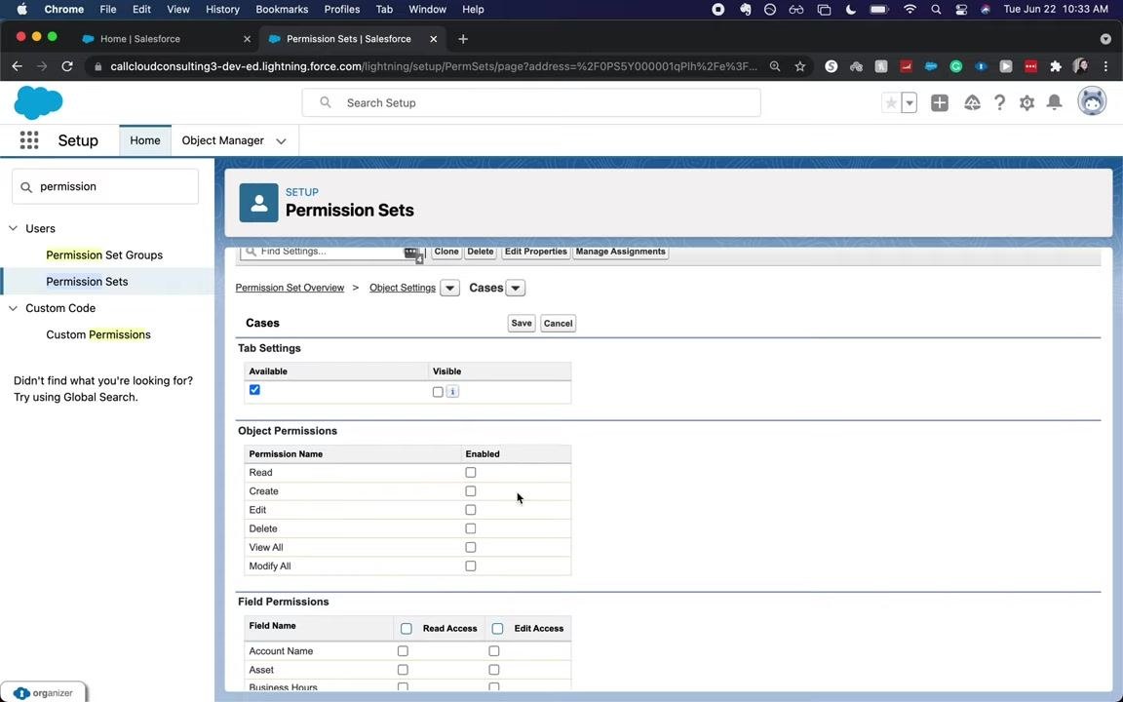
Task: Check Read Access for Account Name
Action: pyautogui.click(x=403, y=651)
